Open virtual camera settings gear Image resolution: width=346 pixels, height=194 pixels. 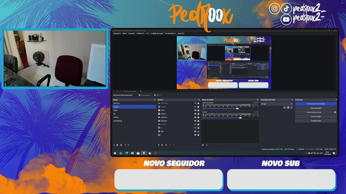pos(335,112)
